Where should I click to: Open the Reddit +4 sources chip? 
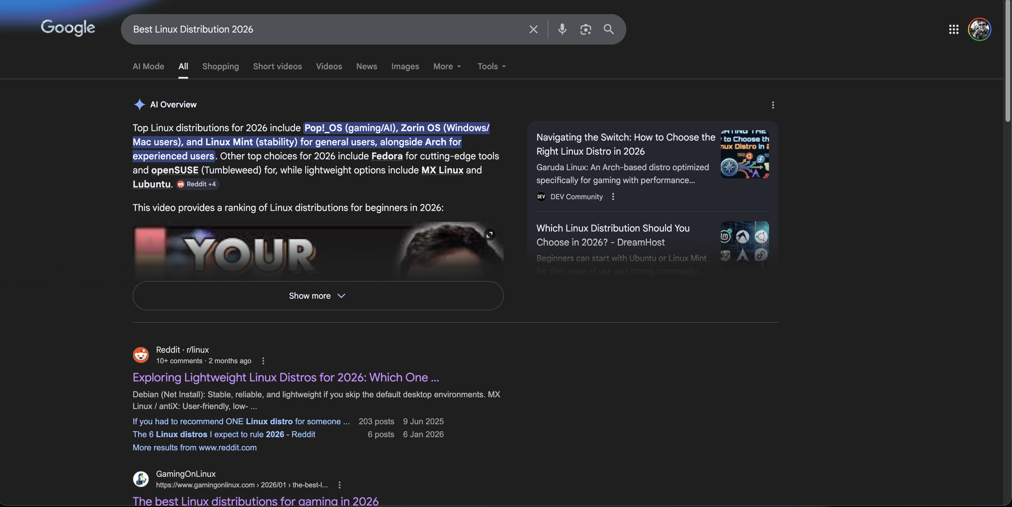[x=197, y=184]
